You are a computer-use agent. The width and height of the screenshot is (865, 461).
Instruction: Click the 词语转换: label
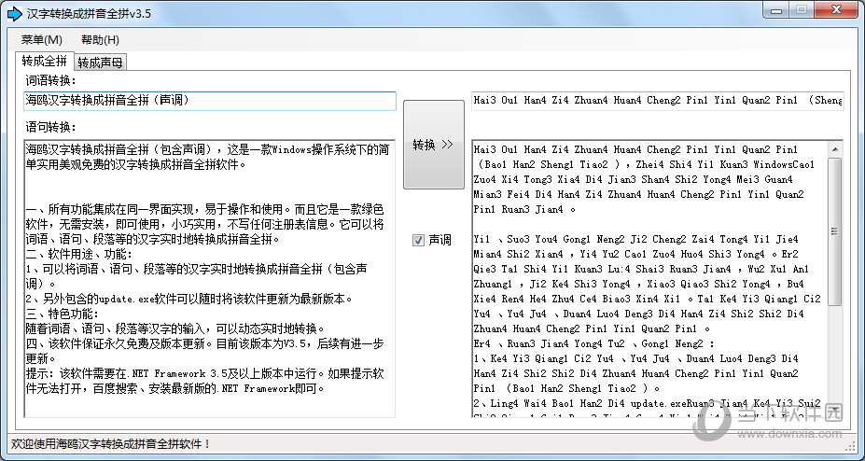pyautogui.click(x=50, y=80)
